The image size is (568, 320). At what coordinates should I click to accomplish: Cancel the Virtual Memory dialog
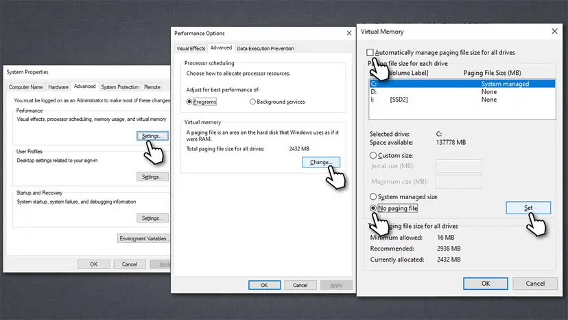point(535,284)
